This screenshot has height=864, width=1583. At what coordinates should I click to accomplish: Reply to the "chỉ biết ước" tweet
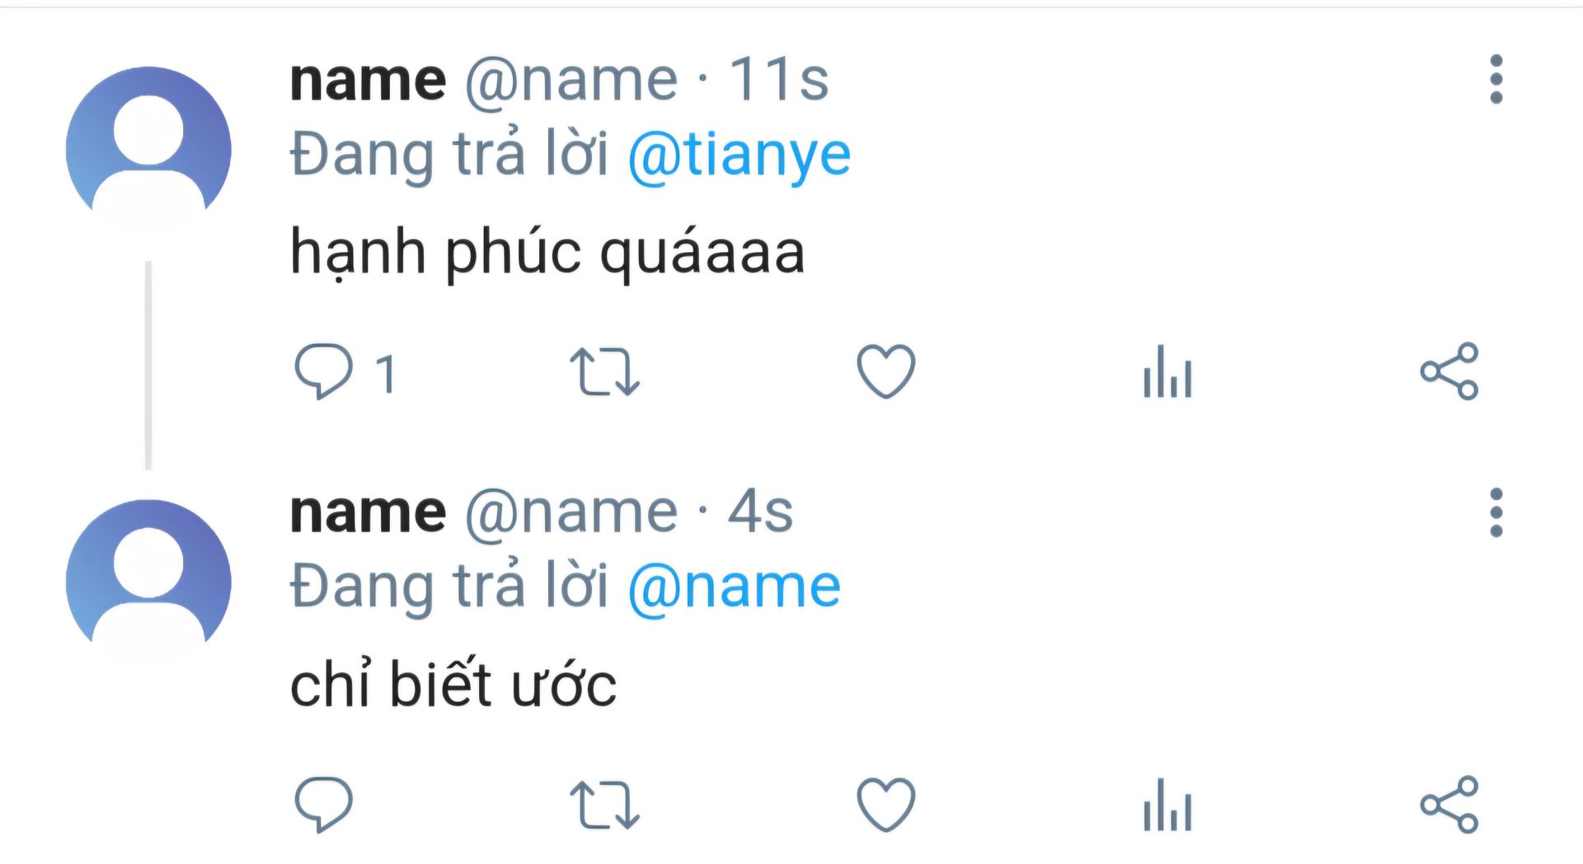click(x=324, y=804)
